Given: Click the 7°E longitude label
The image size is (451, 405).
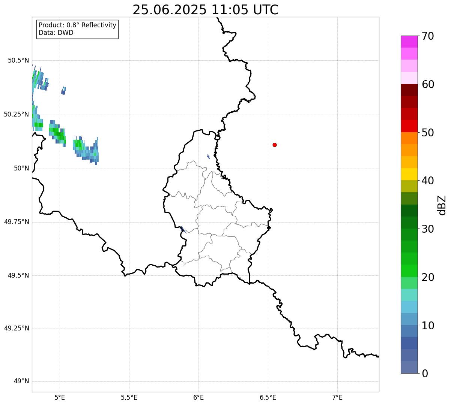Looking at the screenshot, I should 337,397.
